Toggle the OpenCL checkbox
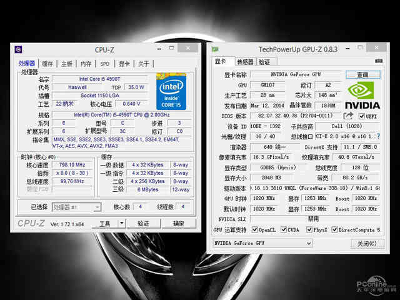Image resolution: width=400 pixels, height=300 pixels. (x=254, y=230)
